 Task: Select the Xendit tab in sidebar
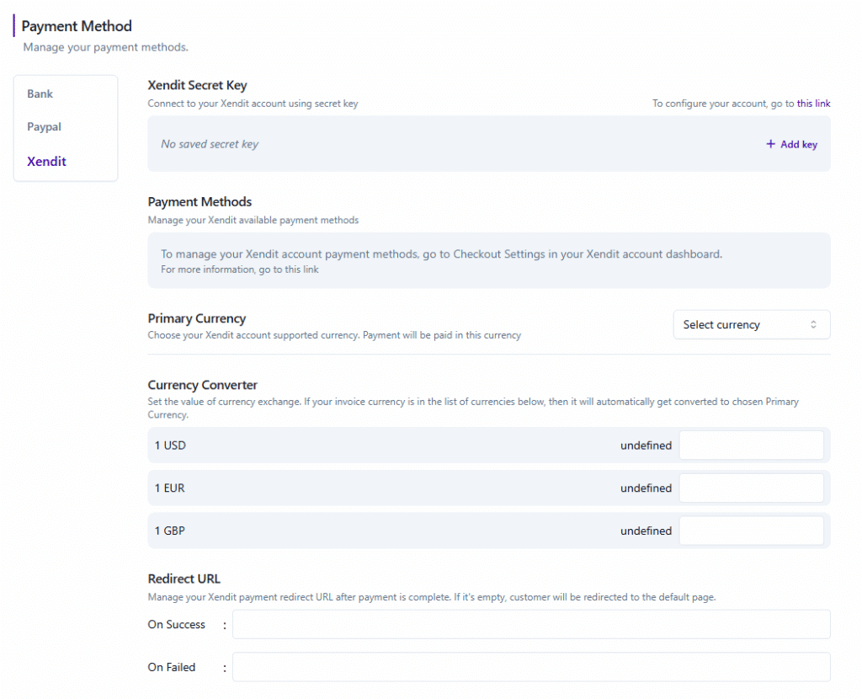pyautogui.click(x=47, y=161)
